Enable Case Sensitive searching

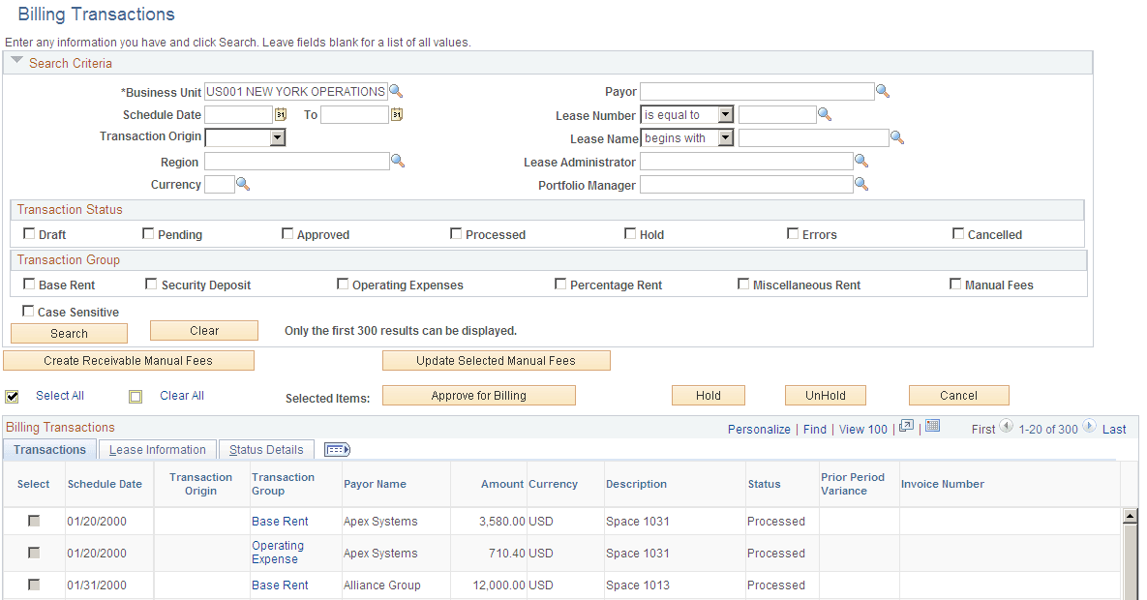tap(29, 312)
